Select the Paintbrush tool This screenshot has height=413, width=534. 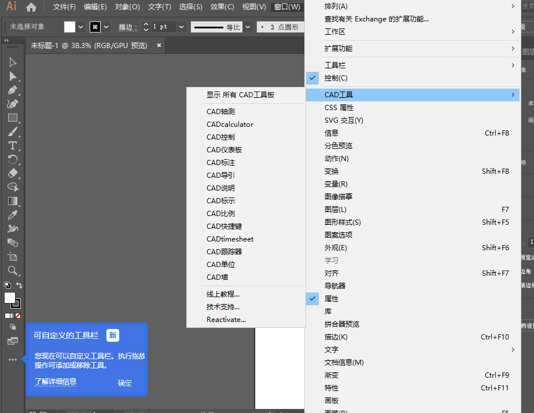(13, 132)
